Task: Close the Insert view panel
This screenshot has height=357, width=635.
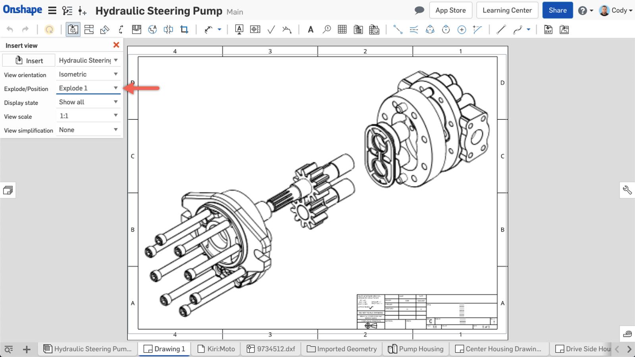Action: click(116, 45)
